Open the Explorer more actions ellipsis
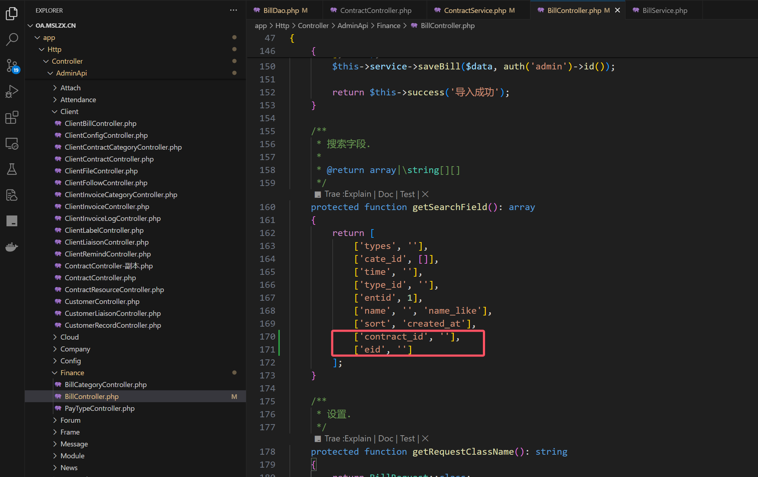This screenshot has height=477, width=758. (233, 10)
